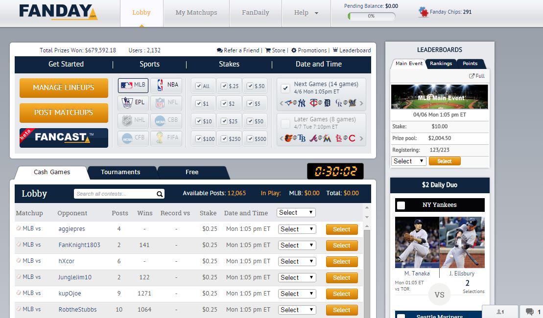Open Select dropdown in hXcor row

pyautogui.click(x=297, y=262)
